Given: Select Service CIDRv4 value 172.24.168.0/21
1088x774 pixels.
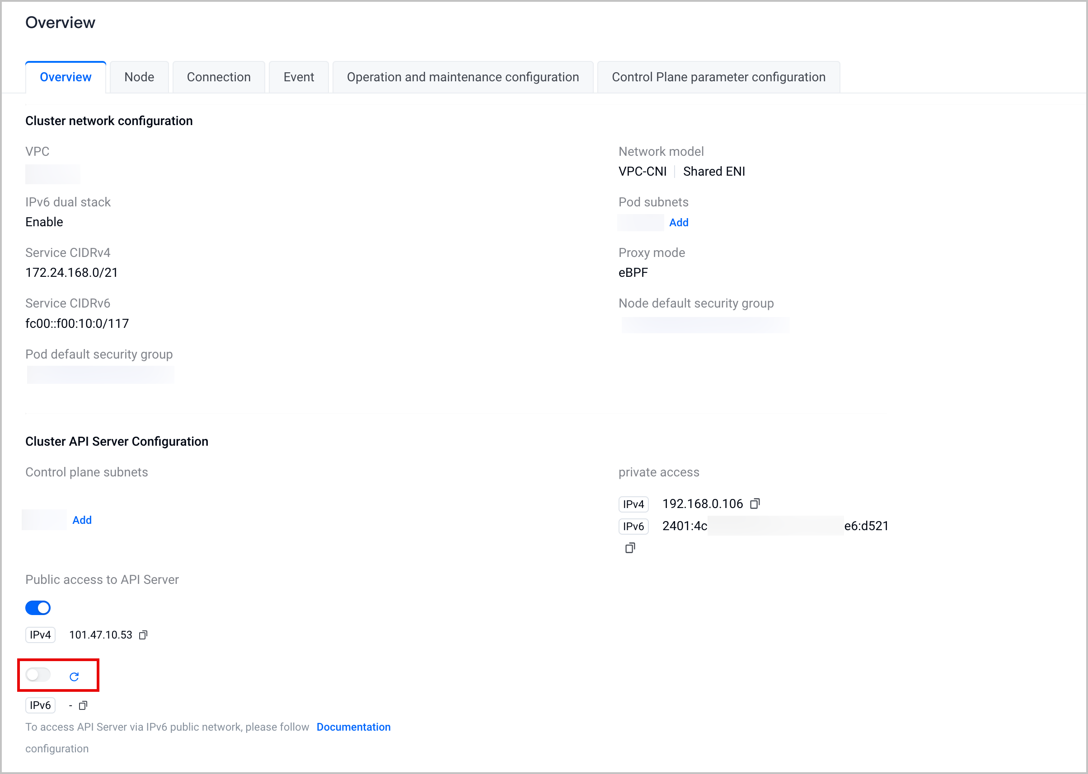Looking at the screenshot, I should click(71, 273).
